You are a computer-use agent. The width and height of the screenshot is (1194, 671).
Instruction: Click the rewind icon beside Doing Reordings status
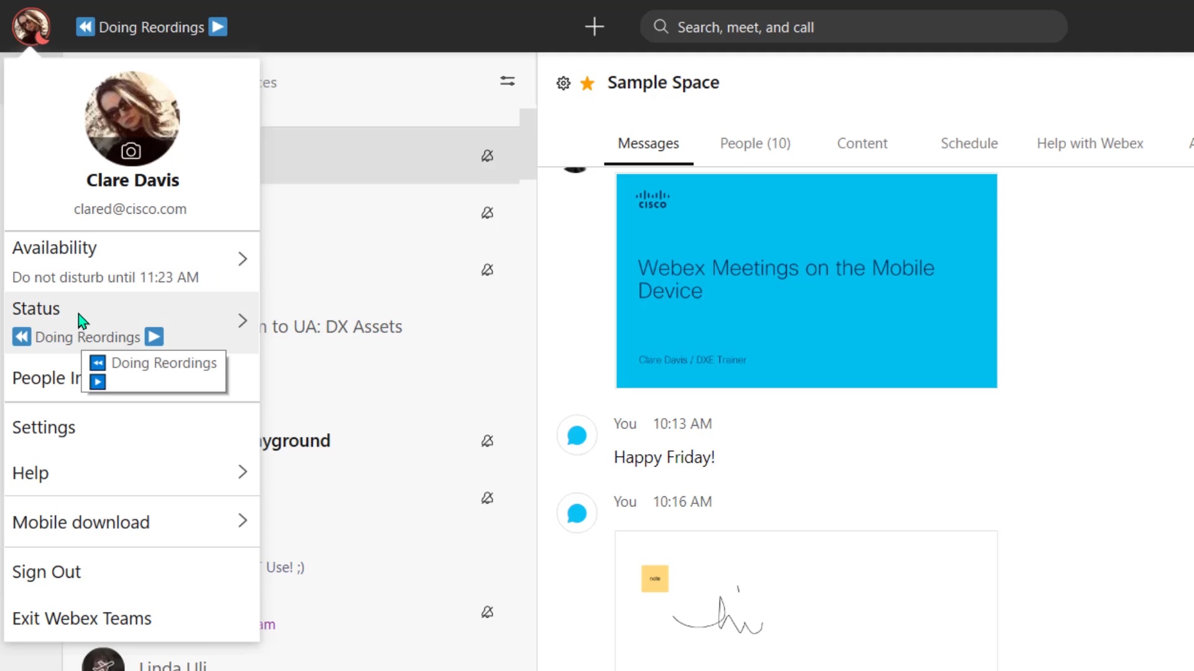pyautogui.click(x=21, y=336)
